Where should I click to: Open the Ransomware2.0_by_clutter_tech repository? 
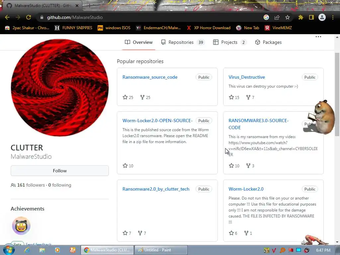[156, 189]
